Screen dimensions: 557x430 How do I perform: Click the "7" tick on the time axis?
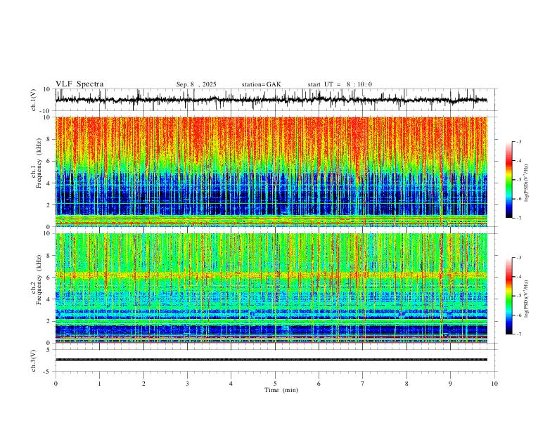pyautogui.click(x=363, y=384)
